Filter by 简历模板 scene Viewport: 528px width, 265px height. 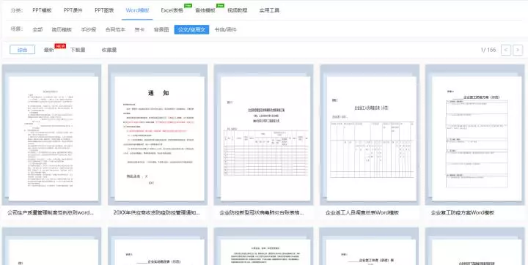pos(62,29)
